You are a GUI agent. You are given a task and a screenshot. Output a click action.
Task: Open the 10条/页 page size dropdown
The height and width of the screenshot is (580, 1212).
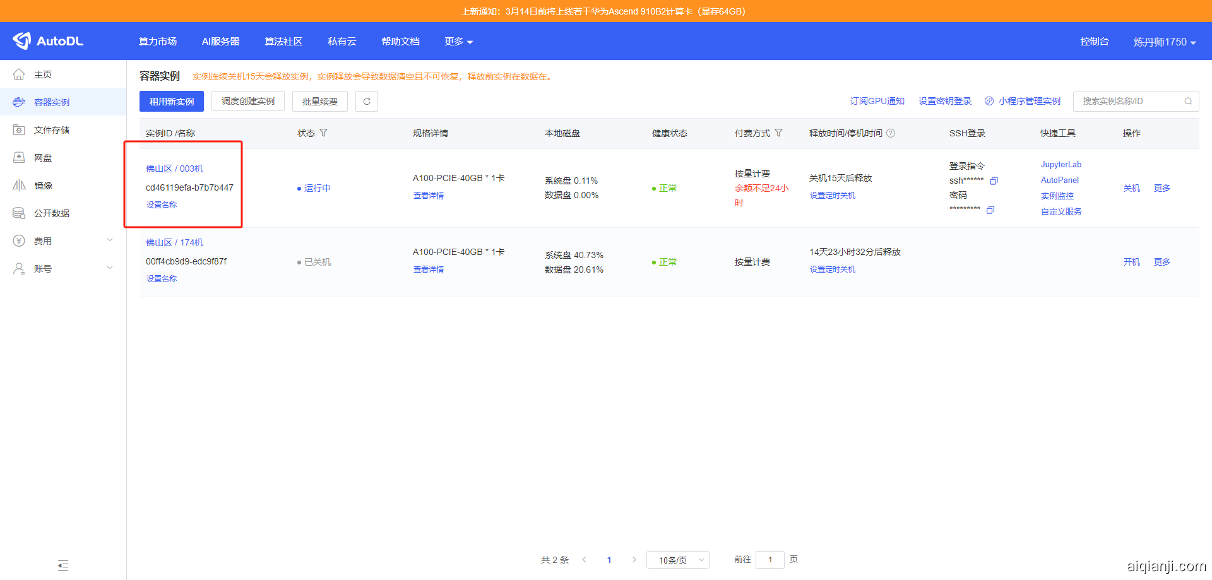click(x=677, y=560)
